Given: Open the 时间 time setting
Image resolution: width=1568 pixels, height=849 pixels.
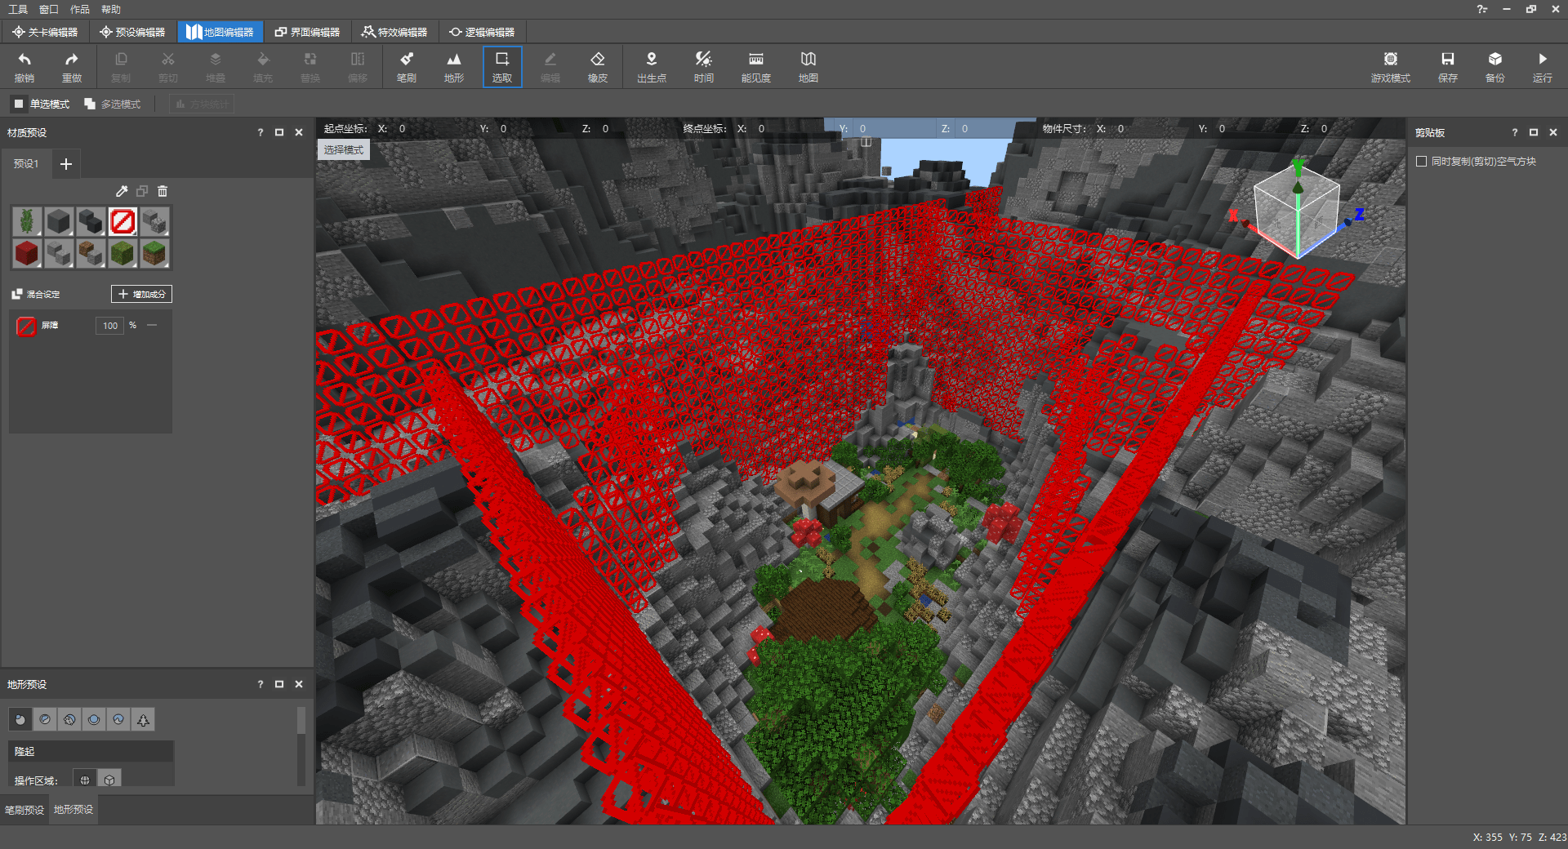Looking at the screenshot, I should pos(704,67).
